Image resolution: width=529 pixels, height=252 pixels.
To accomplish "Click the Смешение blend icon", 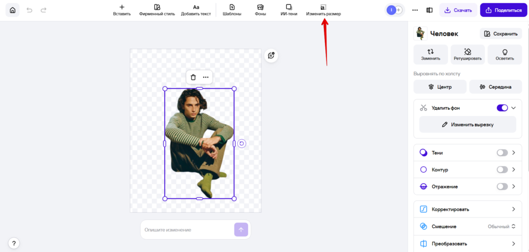I will (x=424, y=226).
